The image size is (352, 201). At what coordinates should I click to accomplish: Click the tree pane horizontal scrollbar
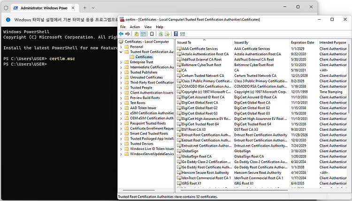click(138, 190)
